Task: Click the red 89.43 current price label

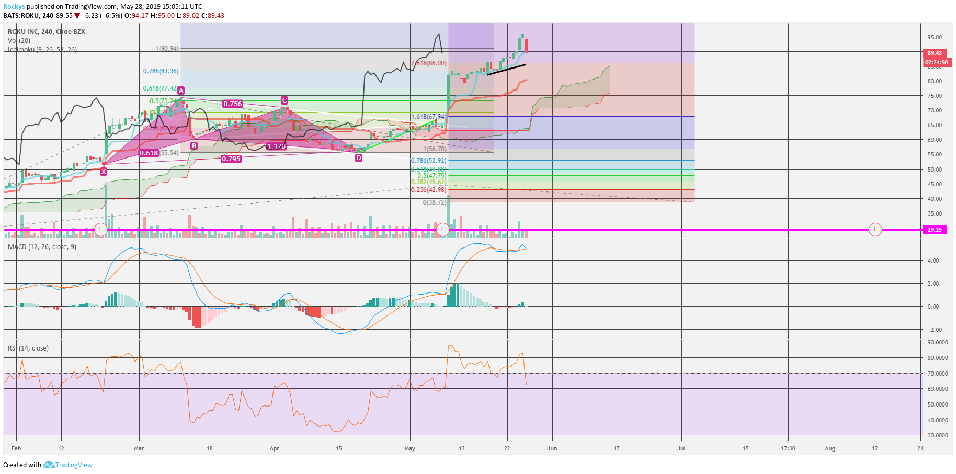Action: point(935,53)
